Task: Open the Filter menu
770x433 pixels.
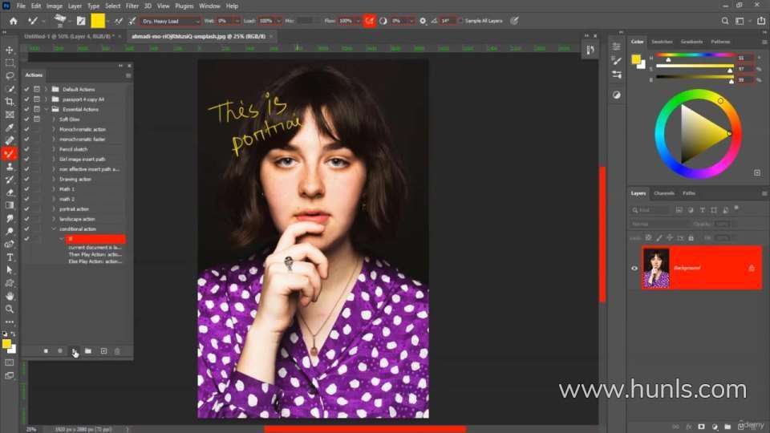Action: pos(132,6)
